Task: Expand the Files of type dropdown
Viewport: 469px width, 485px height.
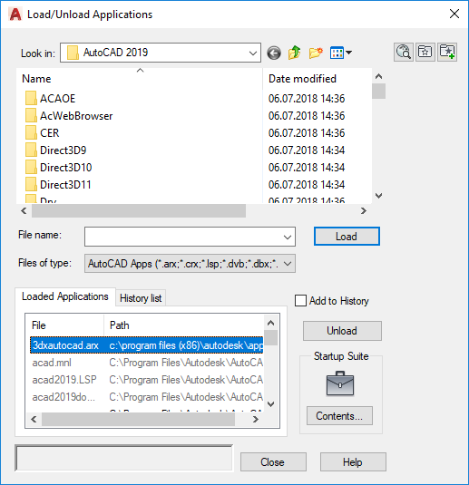Action: coord(288,264)
